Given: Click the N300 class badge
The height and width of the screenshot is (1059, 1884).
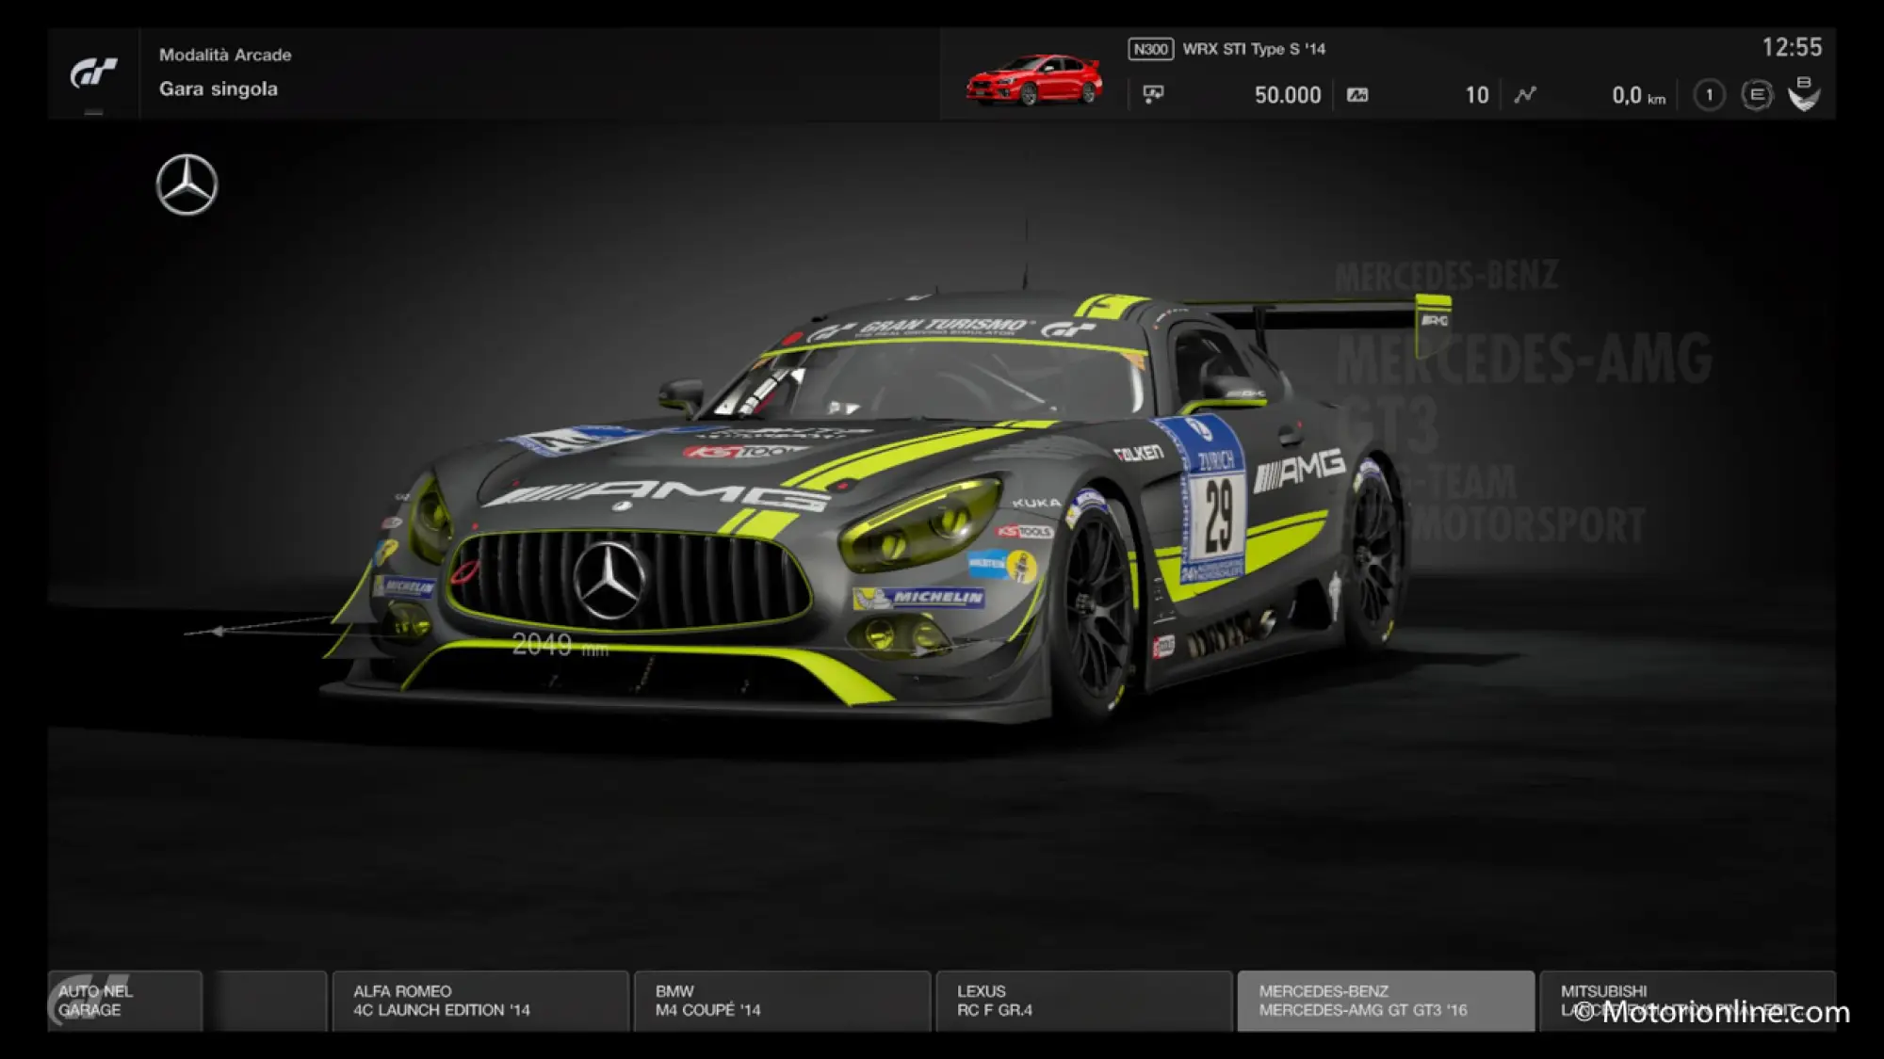Looking at the screenshot, I should pyautogui.click(x=1150, y=49).
